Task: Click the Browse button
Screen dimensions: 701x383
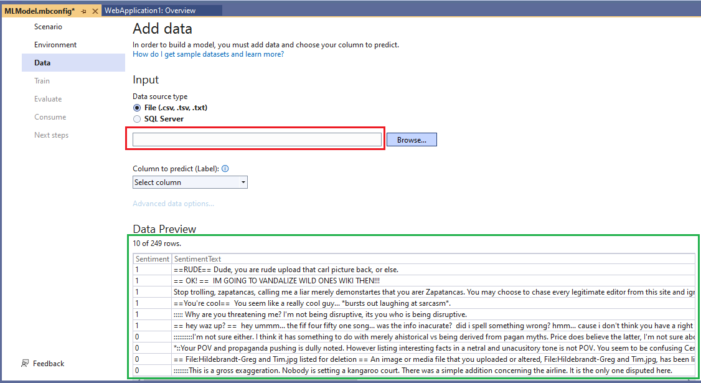Action: (412, 139)
